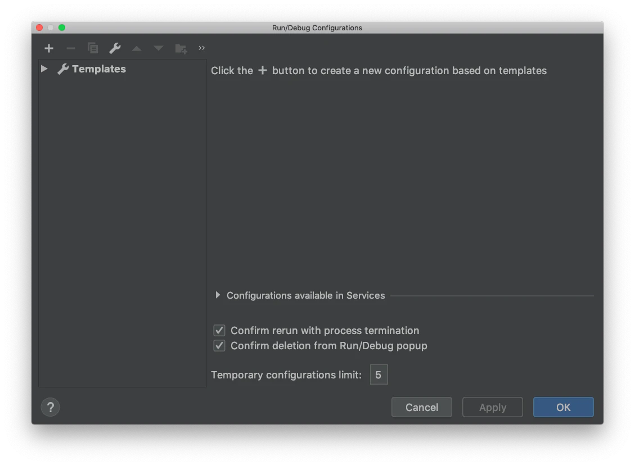Select the Edit Templates wrench icon
The width and height of the screenshot is (635, 466).
coord(114,48)
